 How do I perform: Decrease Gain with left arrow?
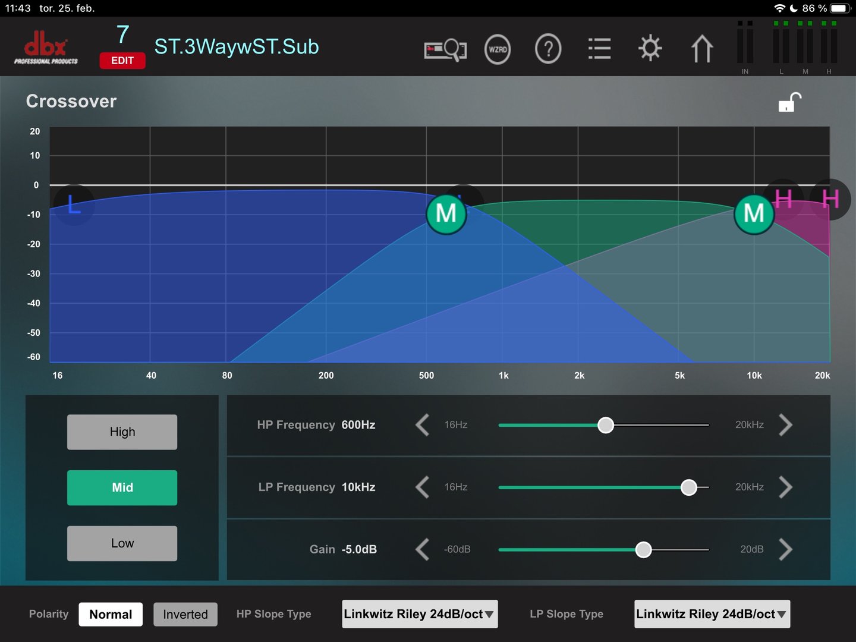point(423,549)
